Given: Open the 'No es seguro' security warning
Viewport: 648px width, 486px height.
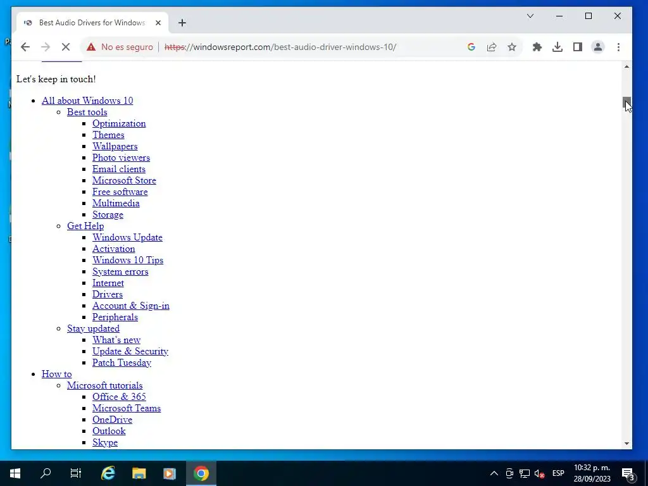Looking at the screenshot, I should point(120,47).
